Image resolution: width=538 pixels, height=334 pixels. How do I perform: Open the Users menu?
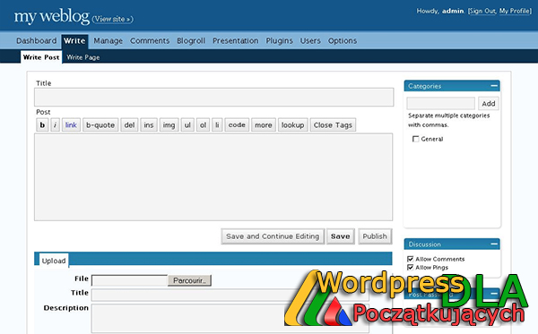pos(310,41)
